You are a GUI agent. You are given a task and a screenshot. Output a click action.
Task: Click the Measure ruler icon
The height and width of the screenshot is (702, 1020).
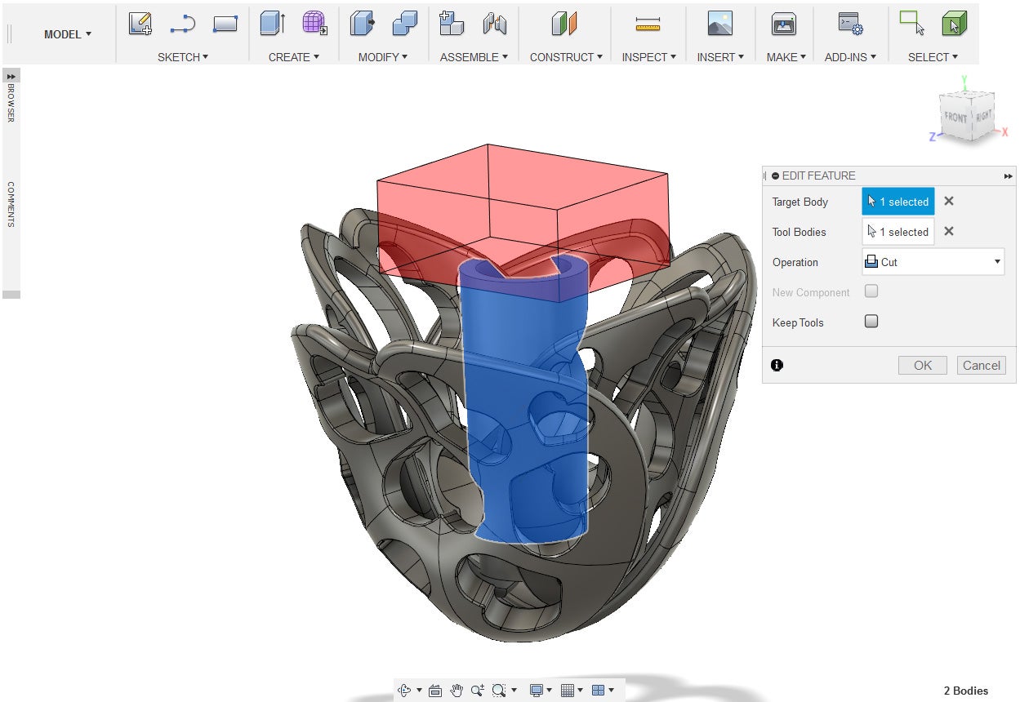point(648,25)
